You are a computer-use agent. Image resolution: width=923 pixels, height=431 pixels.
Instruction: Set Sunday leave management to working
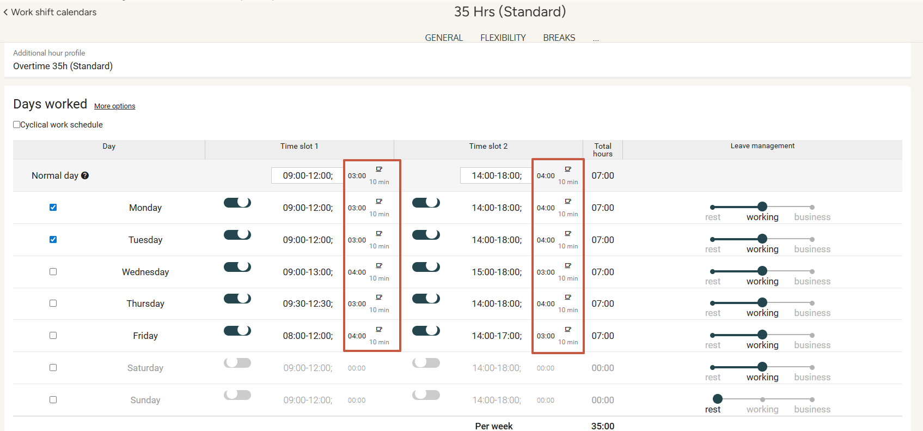762,399
